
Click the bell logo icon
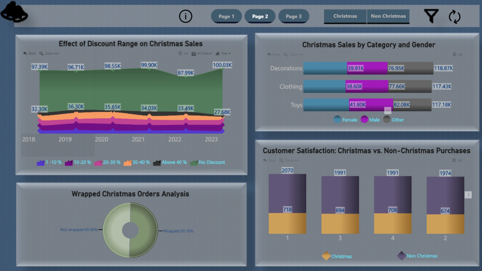click(14, 12)
